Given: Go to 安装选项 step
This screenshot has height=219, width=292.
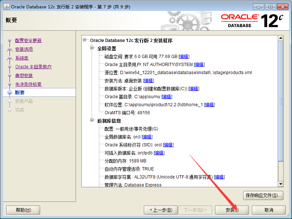Looking at the screenshot, I should [x=24, y=49].
